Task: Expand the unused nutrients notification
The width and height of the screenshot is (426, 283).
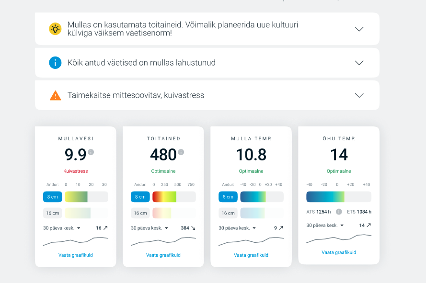Action: pyautogui.click(x=359, y=29)
